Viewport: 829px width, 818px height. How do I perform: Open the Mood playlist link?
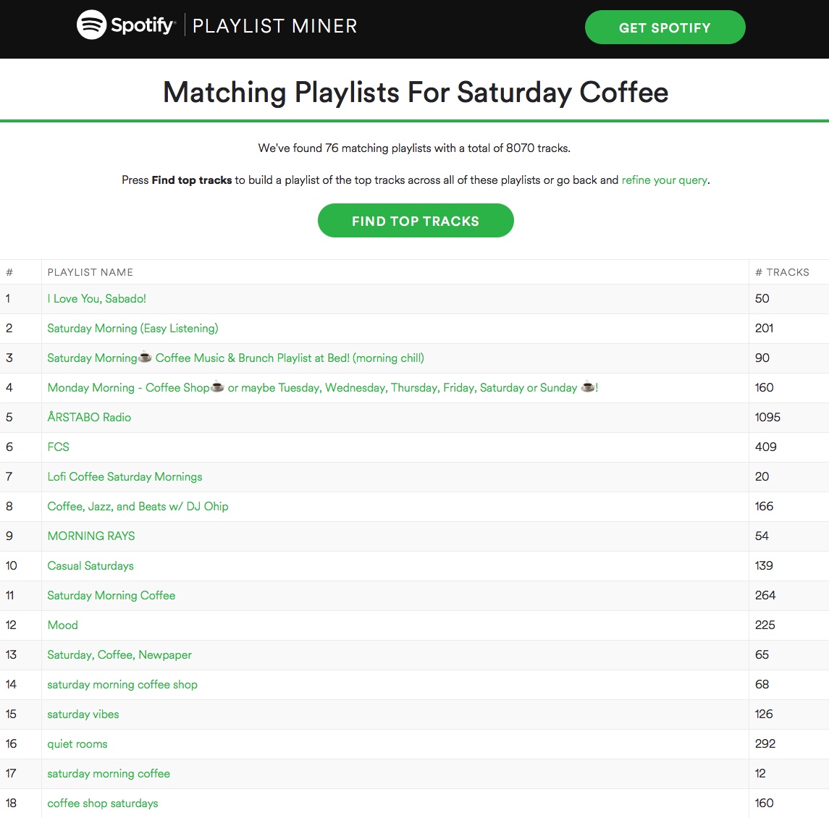tap(62, 625)
